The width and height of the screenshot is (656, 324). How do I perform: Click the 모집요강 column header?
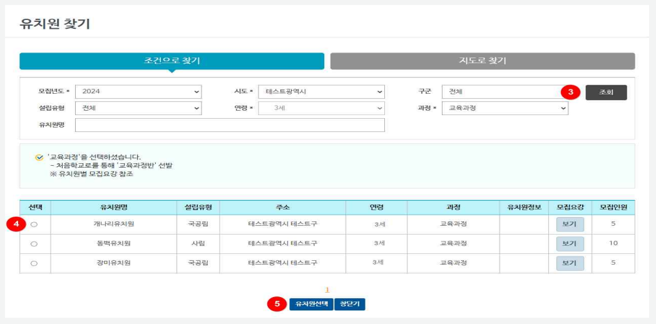click(570, 208)
